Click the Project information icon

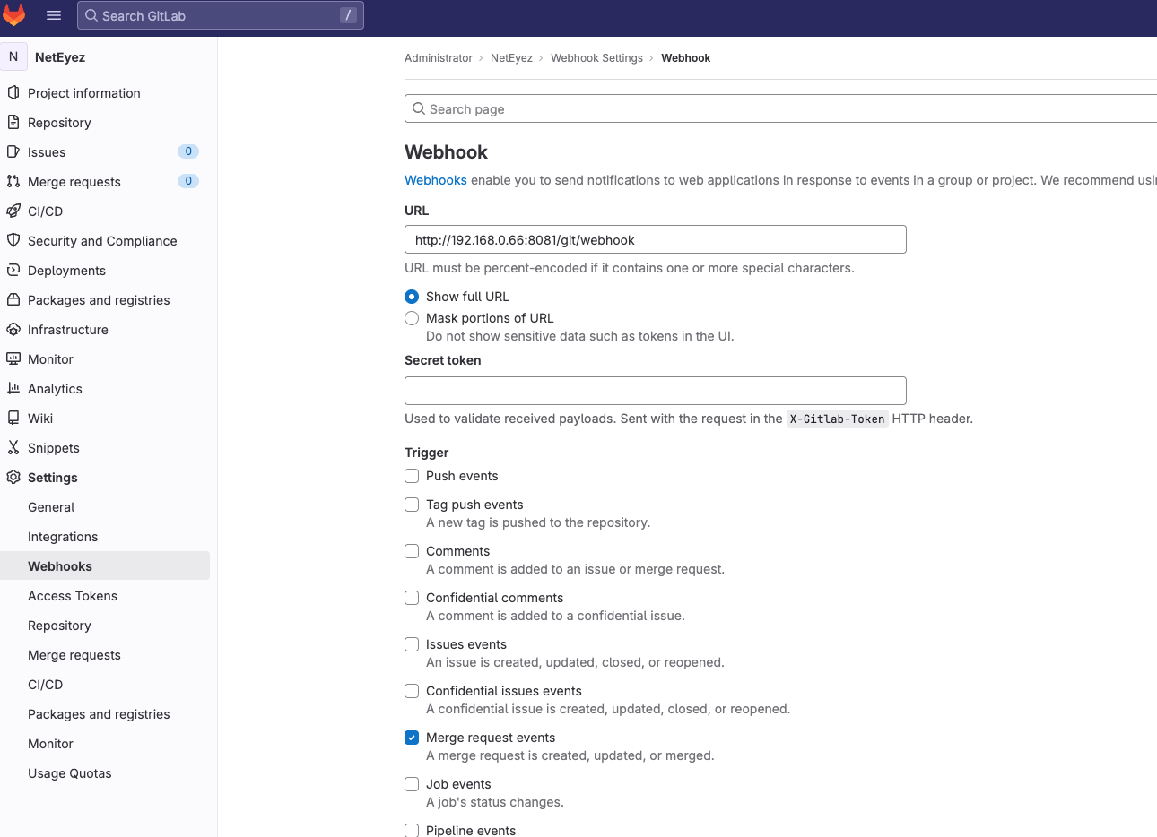(x=13, y=92)
